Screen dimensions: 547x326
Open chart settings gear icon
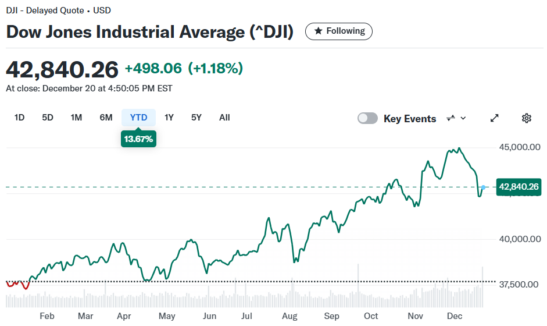(527, 118)
